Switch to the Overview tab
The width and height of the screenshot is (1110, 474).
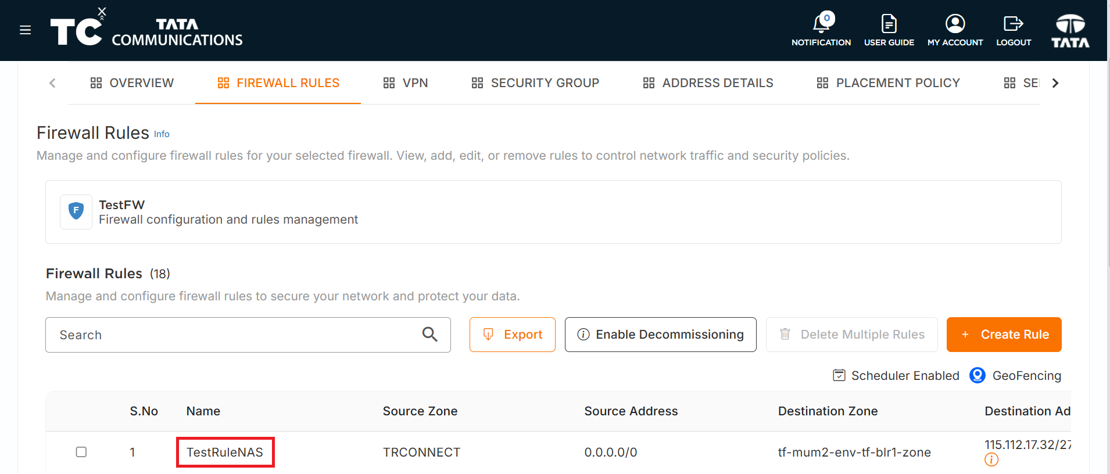[x=132, y=83]
